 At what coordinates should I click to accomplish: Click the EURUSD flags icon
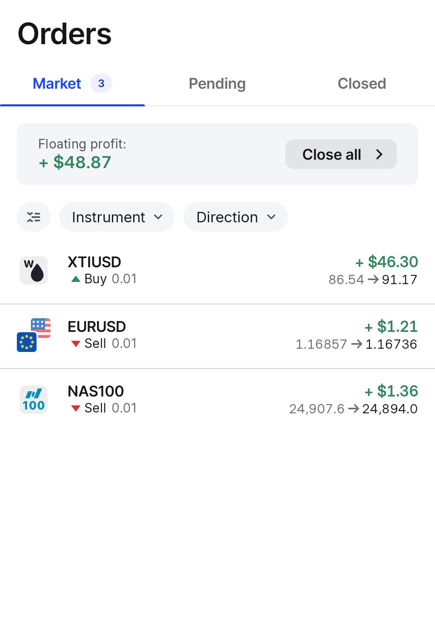[34, 335]
